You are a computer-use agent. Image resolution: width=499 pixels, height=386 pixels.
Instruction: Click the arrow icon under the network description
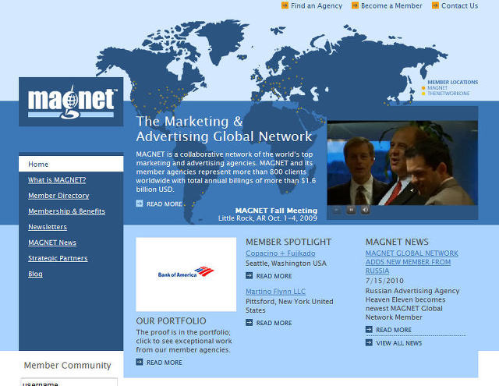(140, 203)
